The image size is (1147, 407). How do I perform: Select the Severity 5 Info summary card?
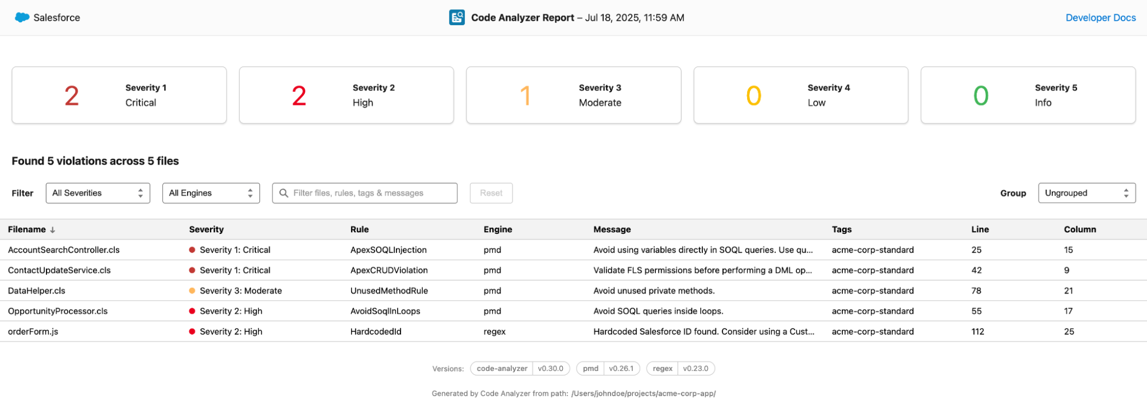pyautogui.click(x=1028, y=95)
